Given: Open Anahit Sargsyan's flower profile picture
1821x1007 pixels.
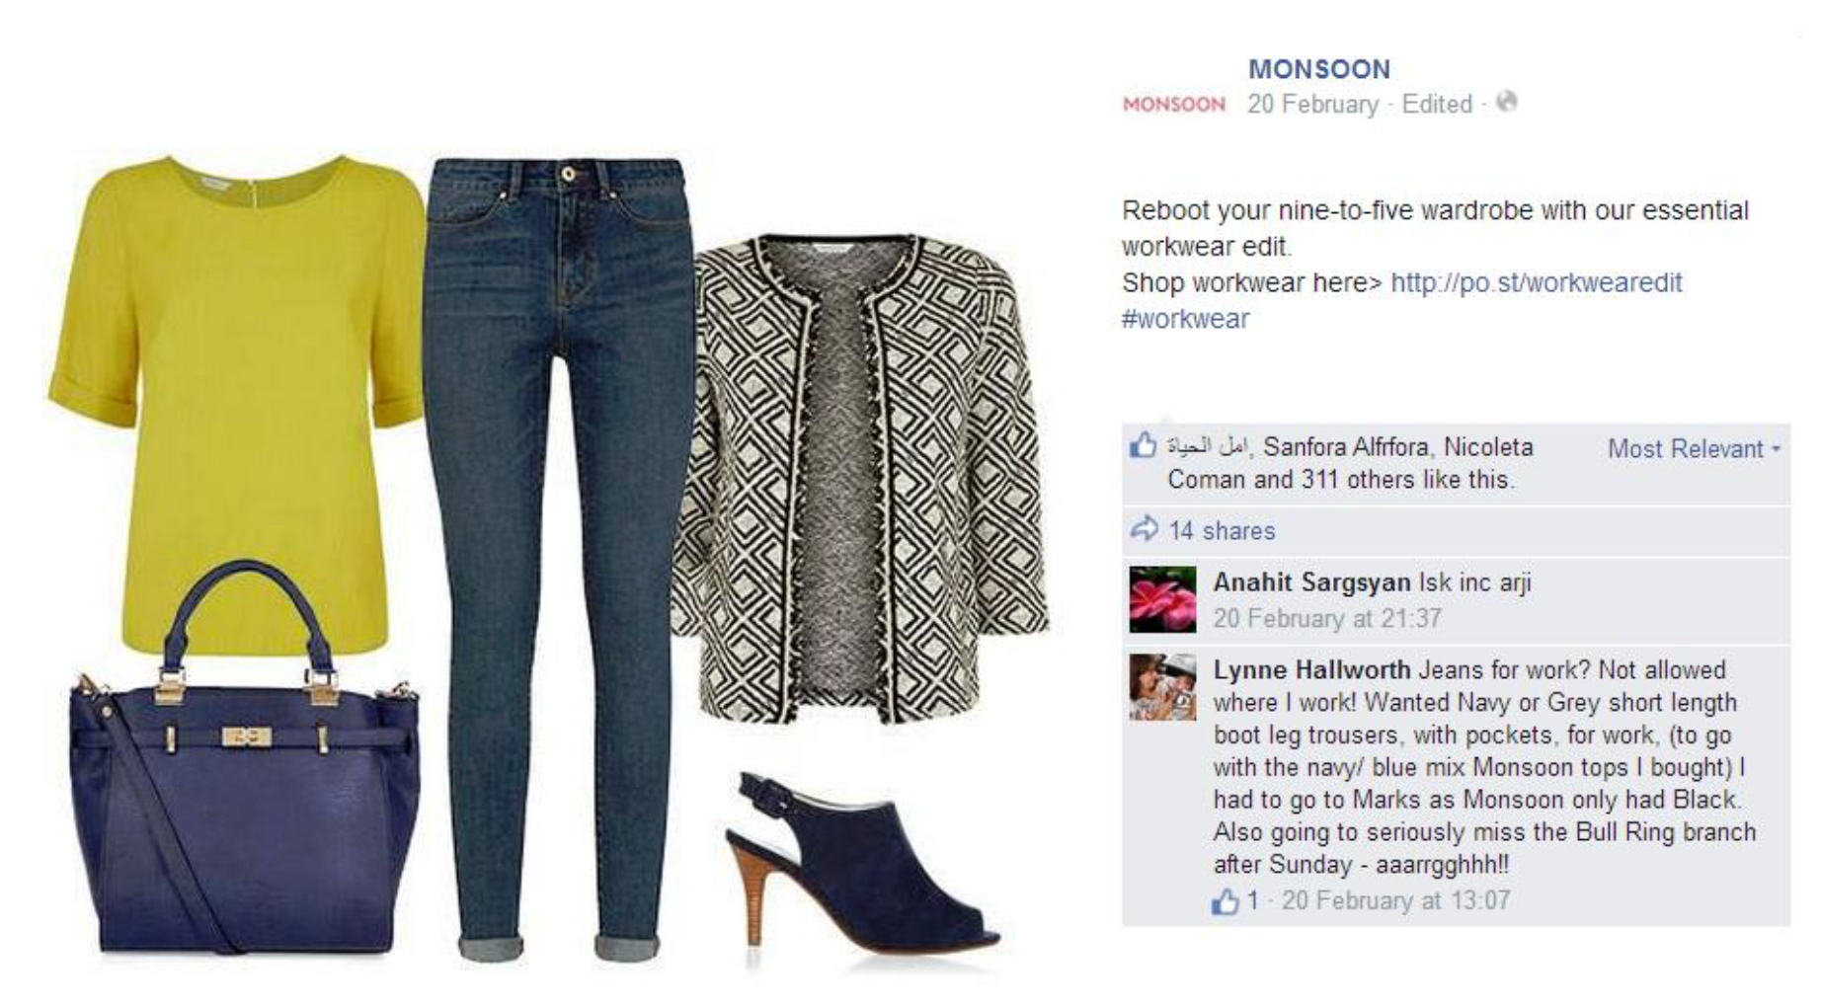Looking at the screenshot, I should point(1162,599).
